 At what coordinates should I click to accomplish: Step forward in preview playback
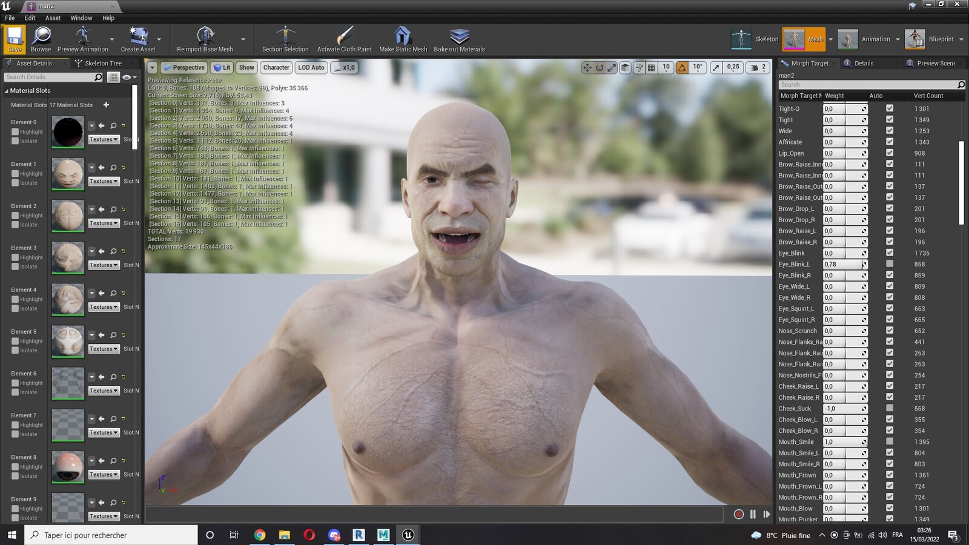(x=766, y=514)
